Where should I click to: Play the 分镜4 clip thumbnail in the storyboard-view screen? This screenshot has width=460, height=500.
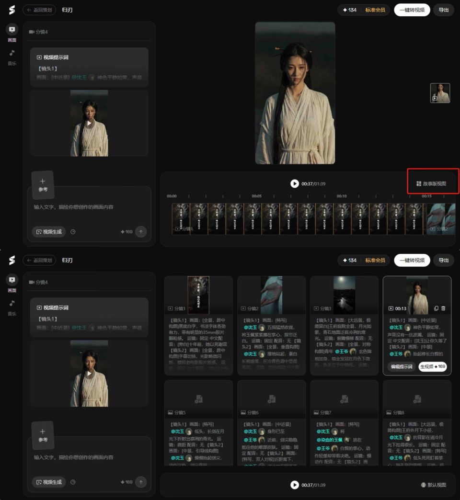coord(89,374)
